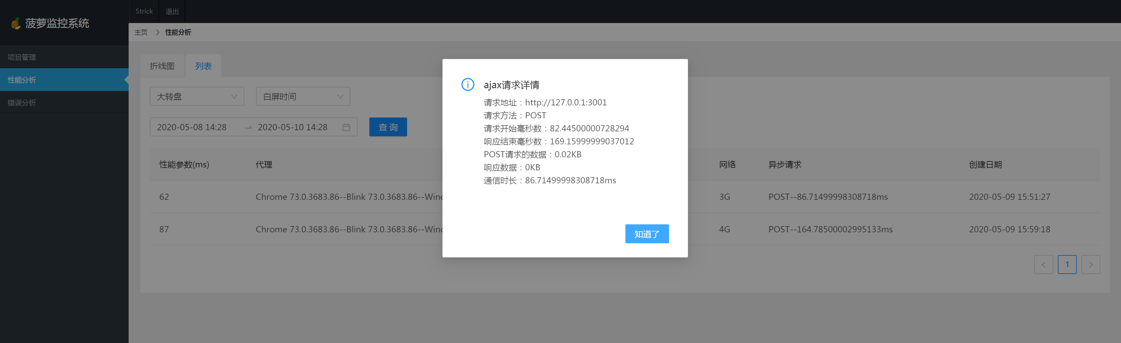The image size is (1121, 343).
Task: Click the performance value 87 cell
Action: pos(164,229)
